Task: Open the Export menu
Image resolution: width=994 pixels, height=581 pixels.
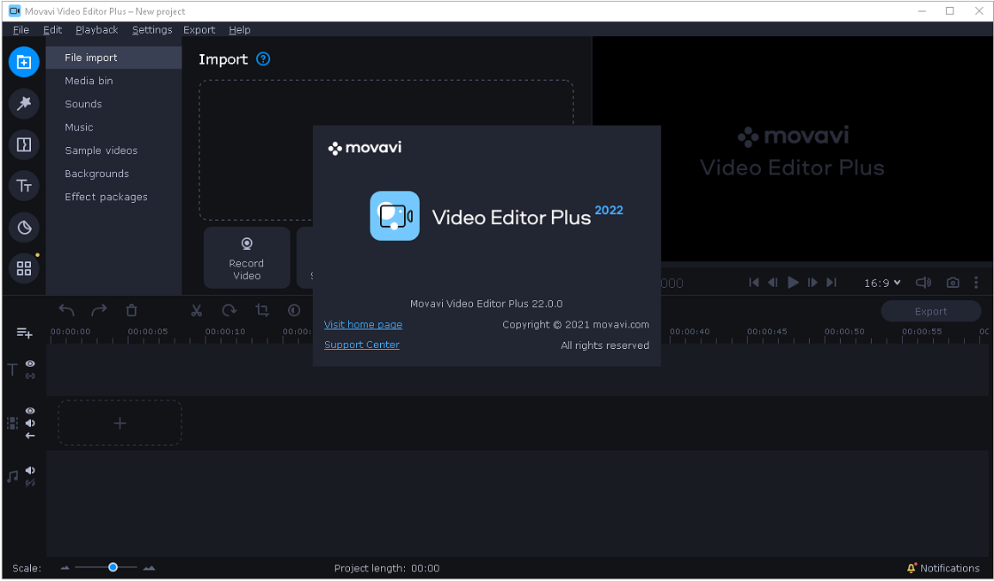Action: pyautogui.click(x=199, y=30)
